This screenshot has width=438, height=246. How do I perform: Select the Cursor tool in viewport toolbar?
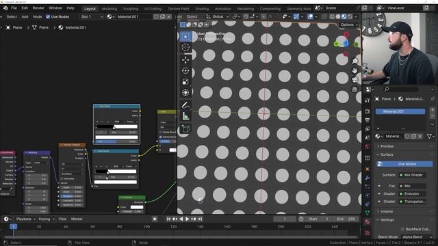(x=185, y=47)
